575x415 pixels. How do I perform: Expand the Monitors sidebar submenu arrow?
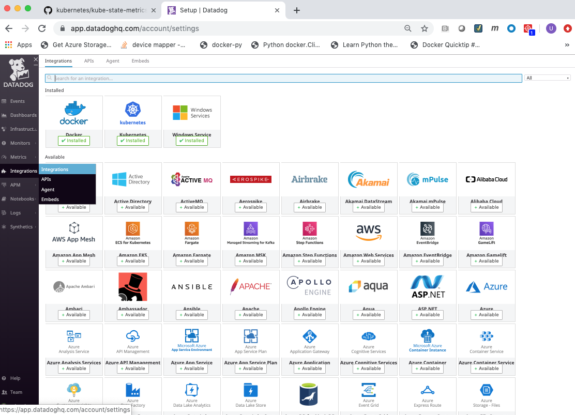point(36,143)
